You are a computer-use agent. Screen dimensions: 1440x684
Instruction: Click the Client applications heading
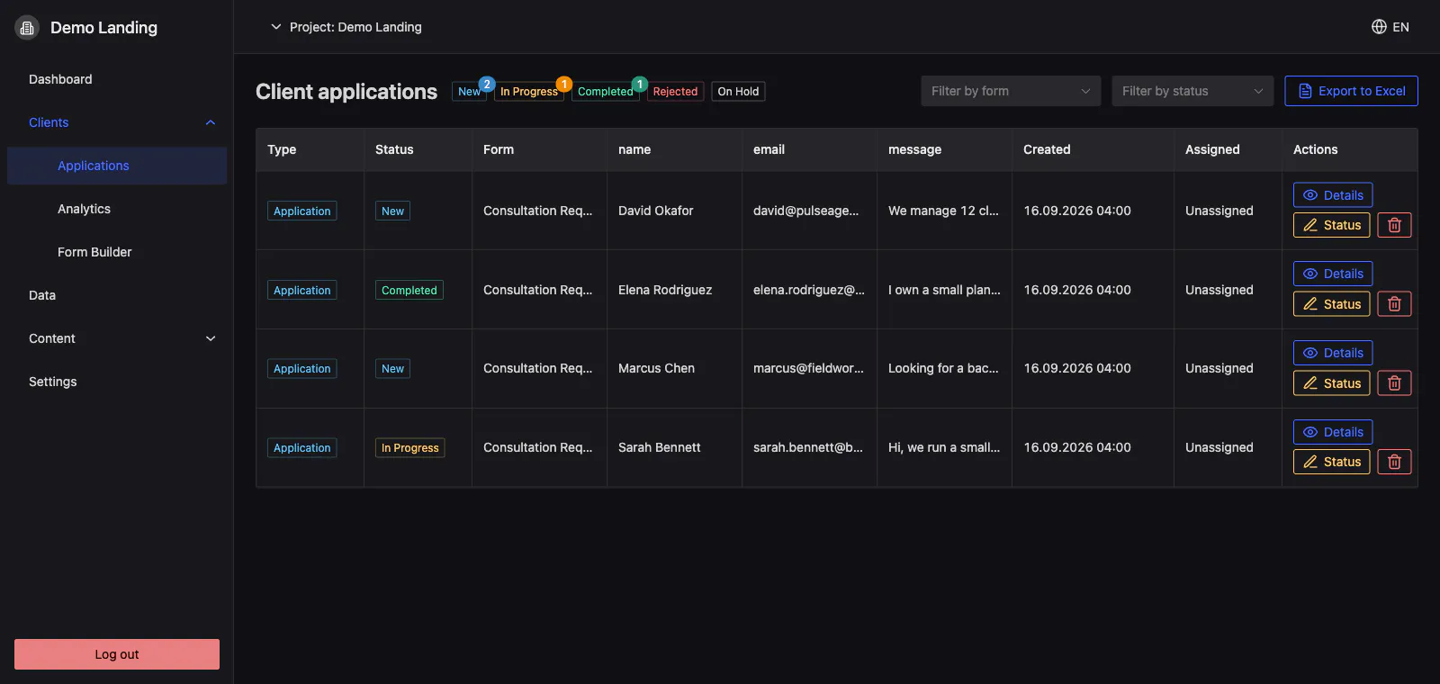pos(346,92)
